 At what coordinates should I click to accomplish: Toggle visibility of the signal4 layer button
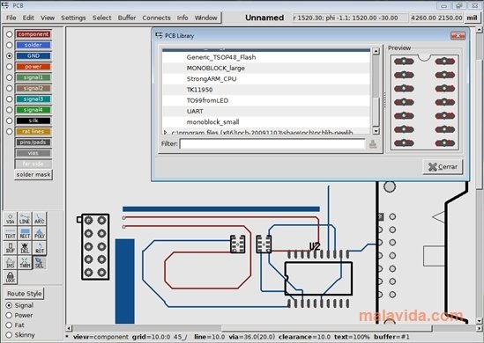(x=34, y=110)
